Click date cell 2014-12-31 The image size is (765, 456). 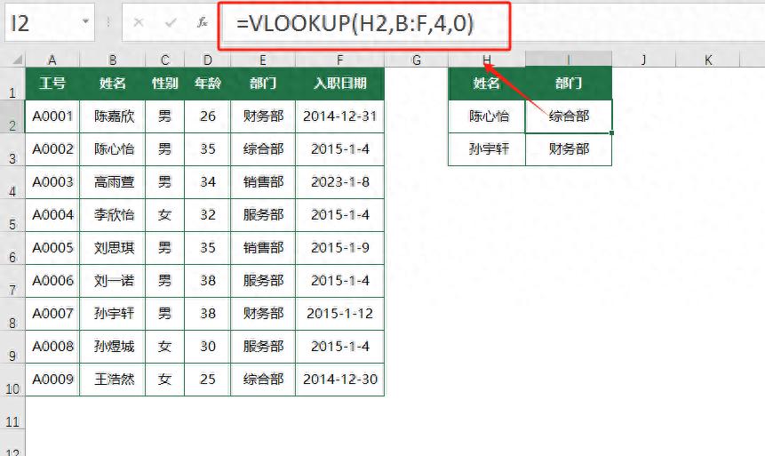tap(339, 116)
